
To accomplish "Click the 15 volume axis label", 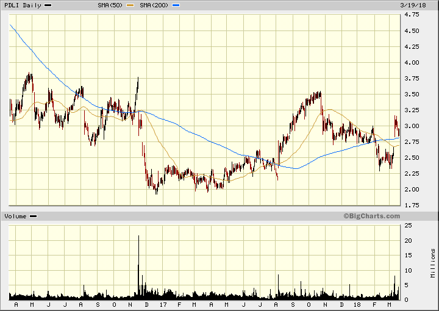I will (x=408, y=256).
